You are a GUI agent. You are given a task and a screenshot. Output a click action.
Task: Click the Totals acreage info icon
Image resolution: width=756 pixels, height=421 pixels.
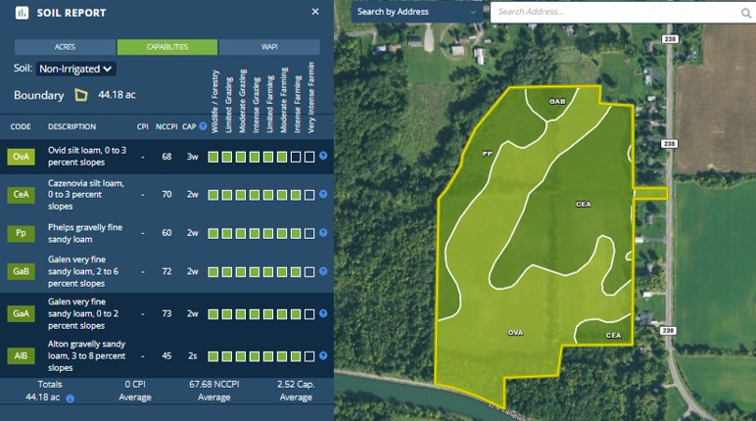tap(70, 398)
